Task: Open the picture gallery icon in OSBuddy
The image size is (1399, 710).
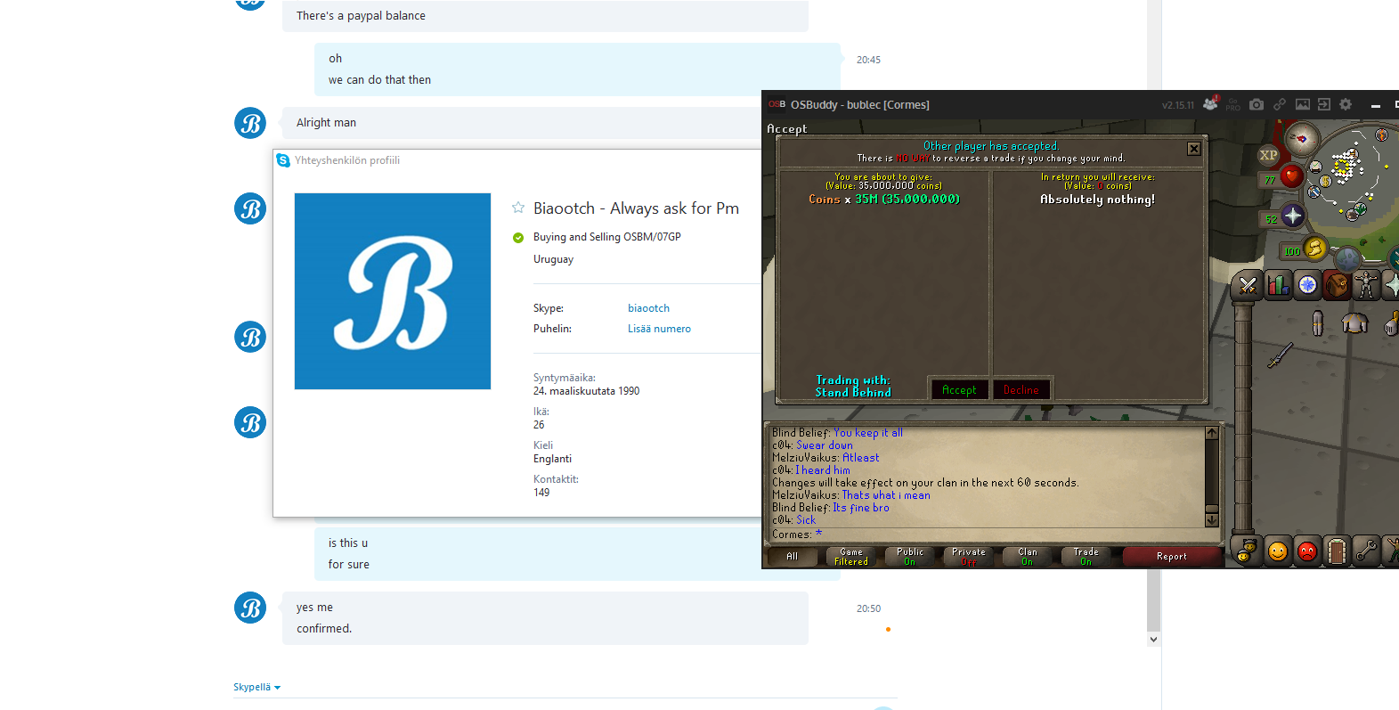Action: [x=1303, y=104]
